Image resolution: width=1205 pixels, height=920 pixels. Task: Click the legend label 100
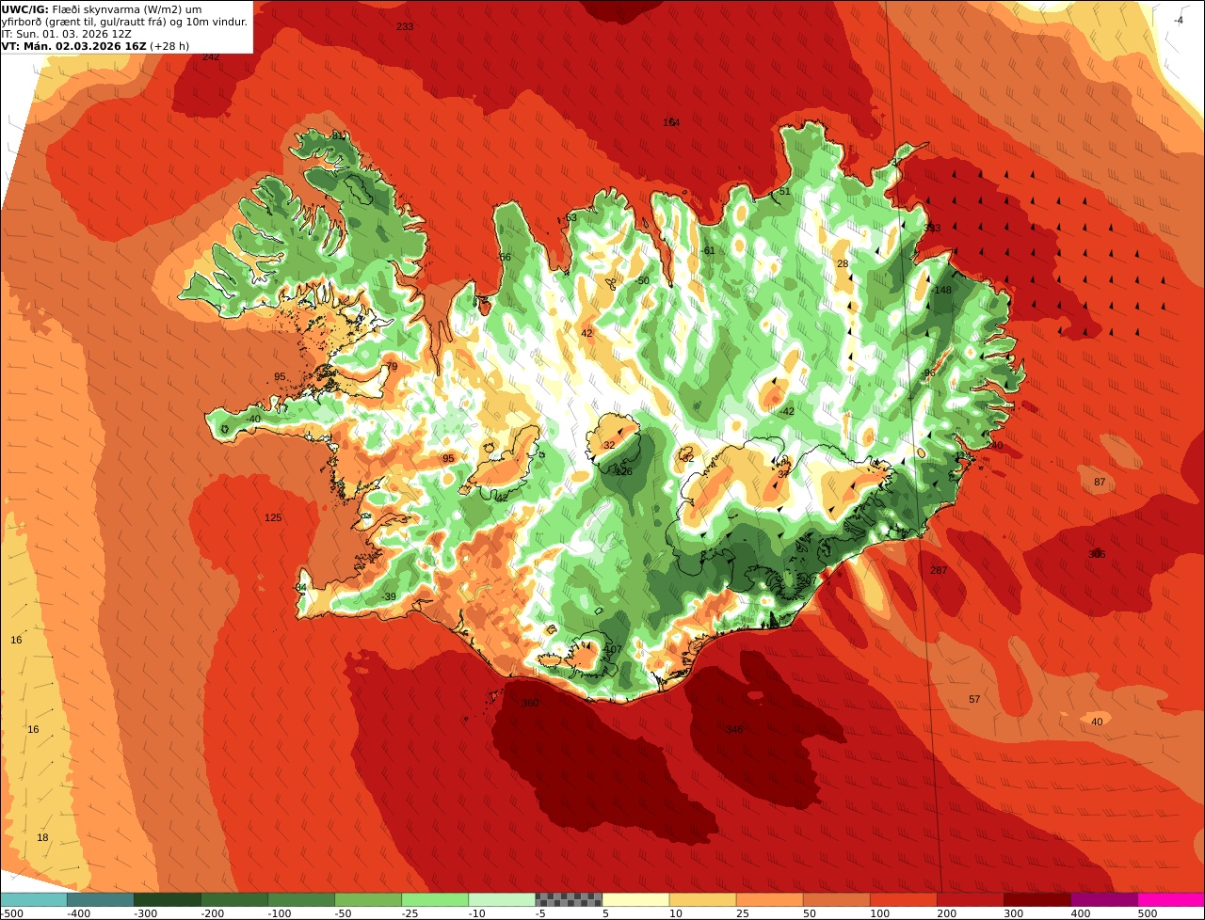coord(881,913)
